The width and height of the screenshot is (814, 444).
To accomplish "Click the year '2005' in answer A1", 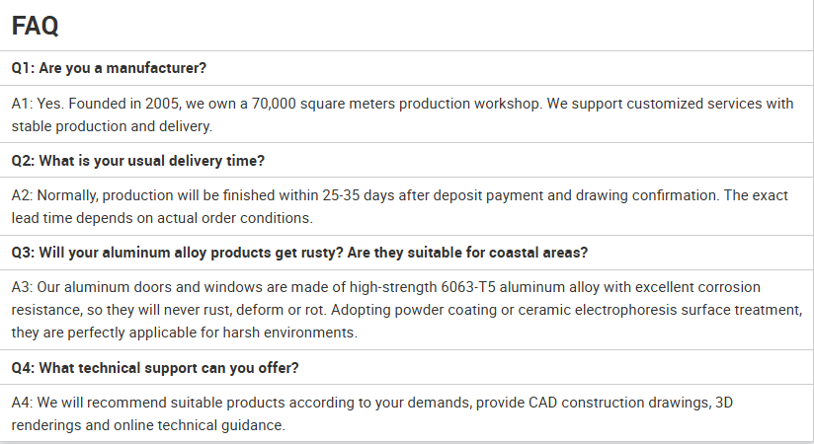I will tap(162, 104).
